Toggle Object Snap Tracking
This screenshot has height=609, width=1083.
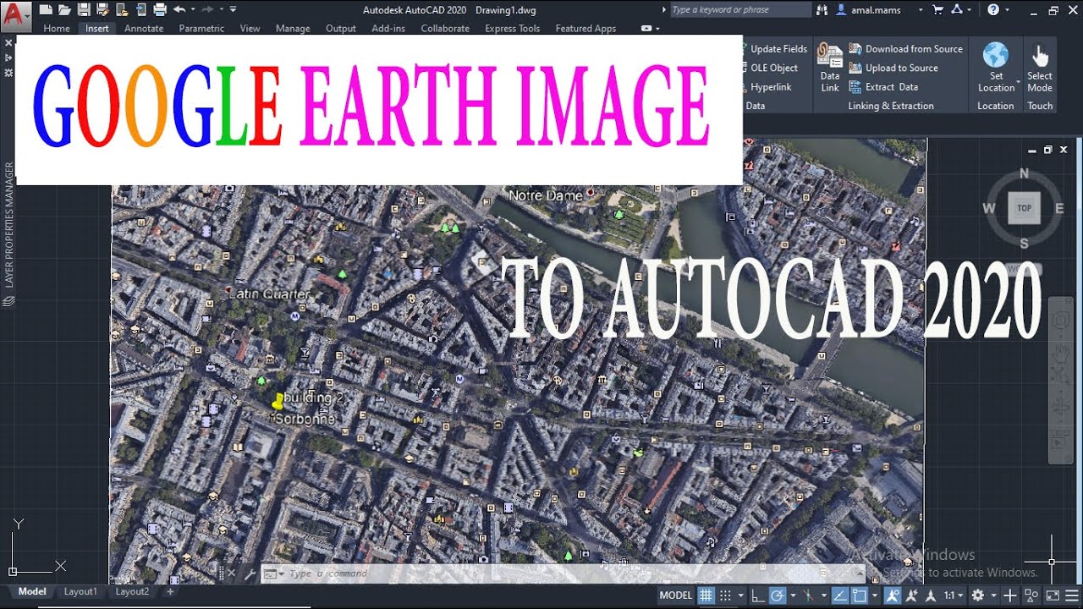tap(840, 595)
